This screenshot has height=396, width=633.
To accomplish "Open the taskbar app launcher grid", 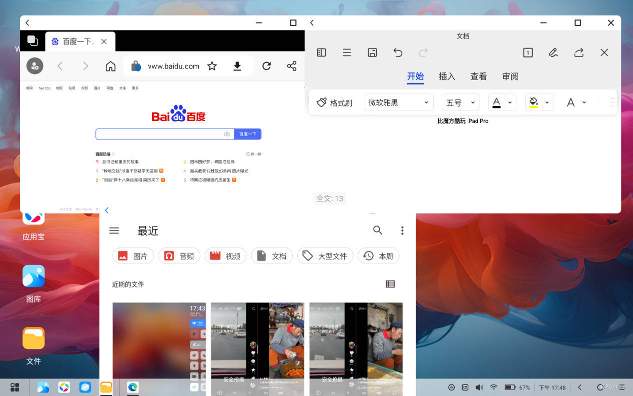I will pos(15,387).
